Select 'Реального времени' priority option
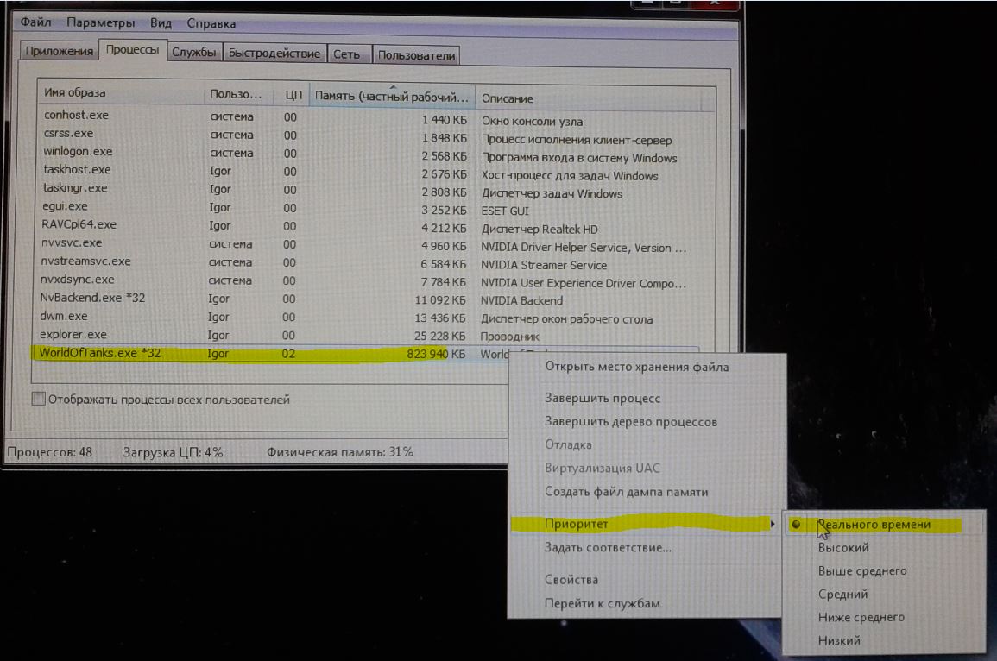This screenshot has width=997, height=661. [x=874, y=525]
